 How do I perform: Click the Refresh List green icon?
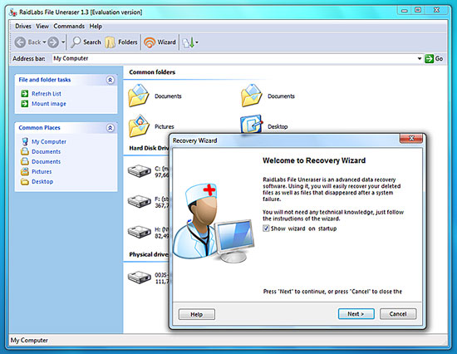[25, 94]
